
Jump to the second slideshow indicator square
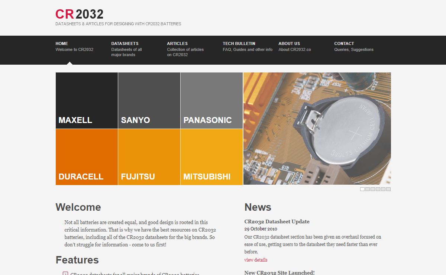pos(368,189)
